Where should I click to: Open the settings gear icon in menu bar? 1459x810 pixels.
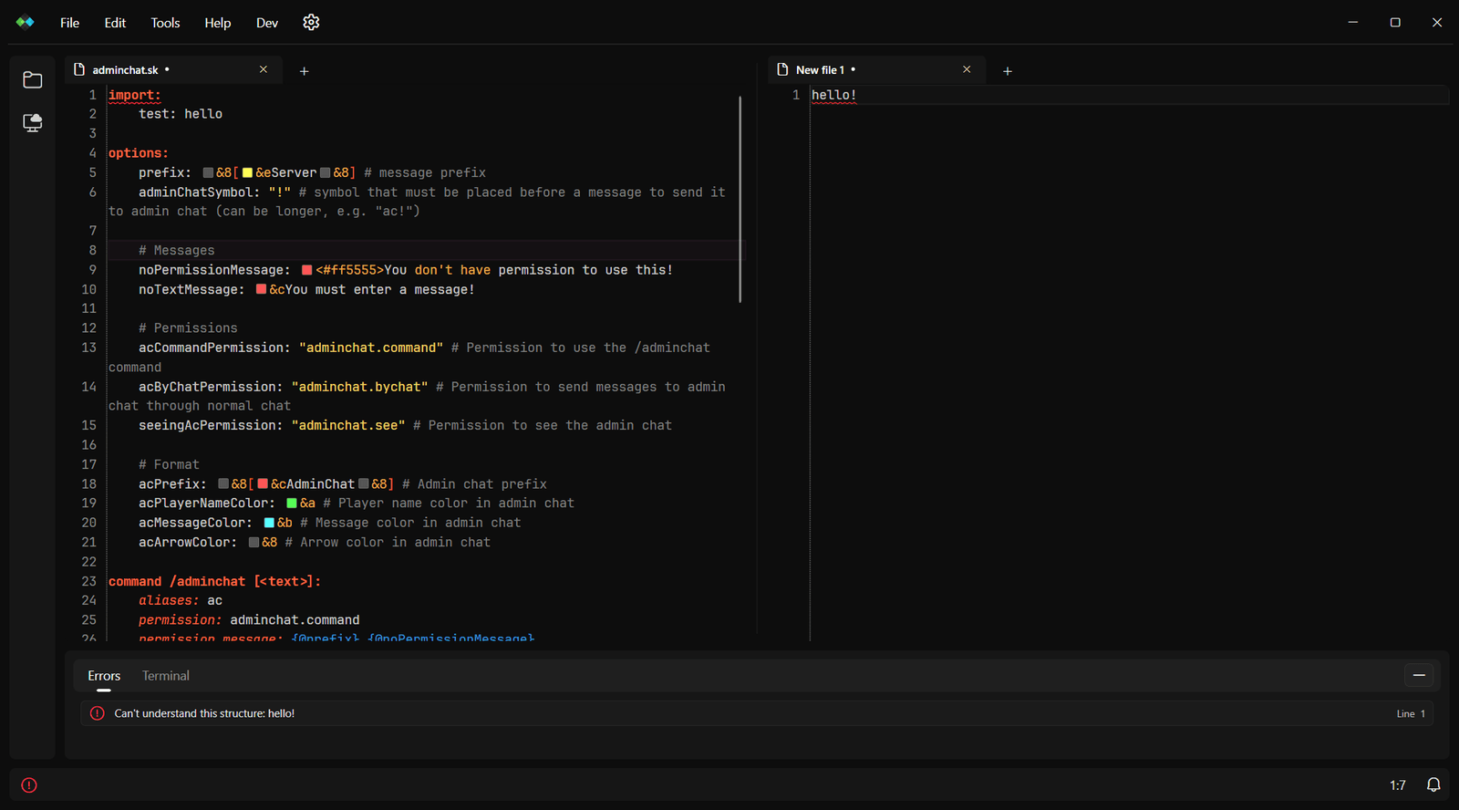311,22
